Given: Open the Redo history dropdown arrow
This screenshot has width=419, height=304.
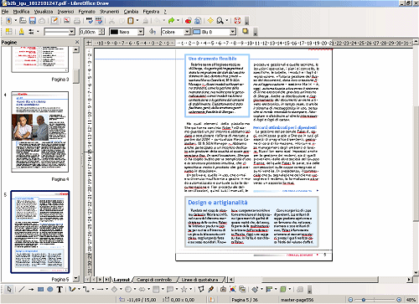Looking at the screenshot, I should coord(178,20).
